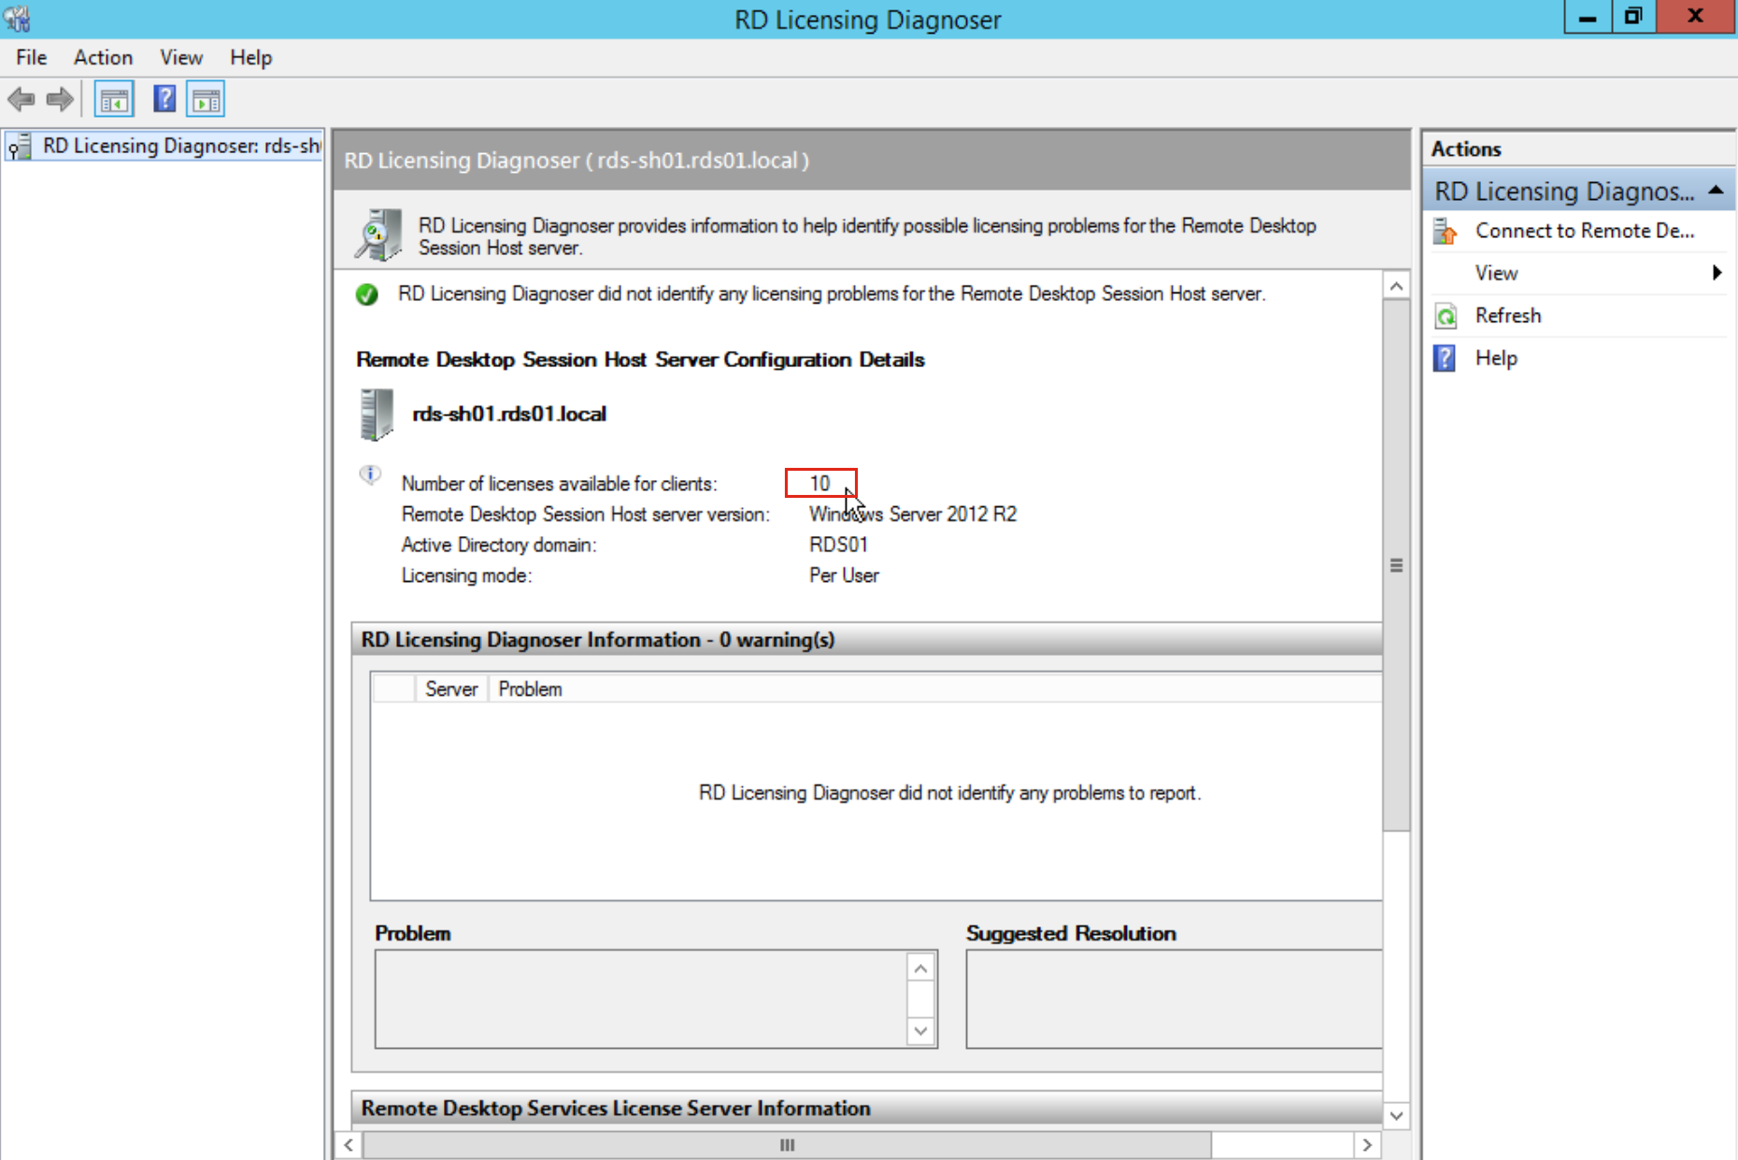Image resolution: width=1738 pixels, height=1160 pixels.
Task: Open Help from the toolbar question-mark icon
Action: tap(164, 99)
